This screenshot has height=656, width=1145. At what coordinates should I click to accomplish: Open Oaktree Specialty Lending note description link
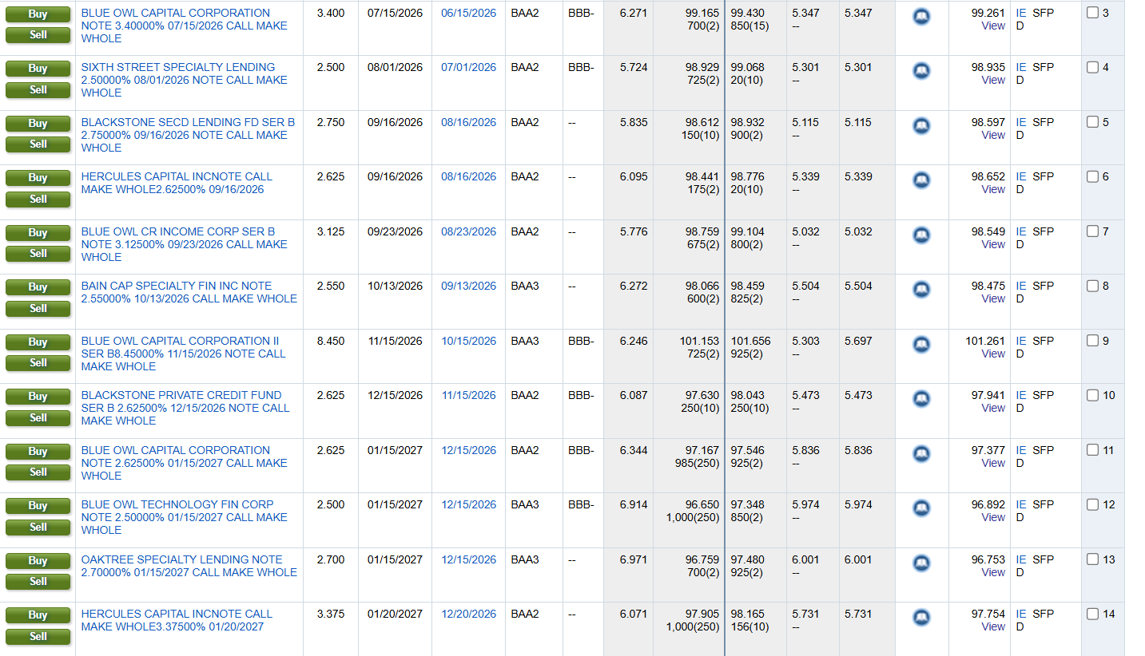click(189, 566)
